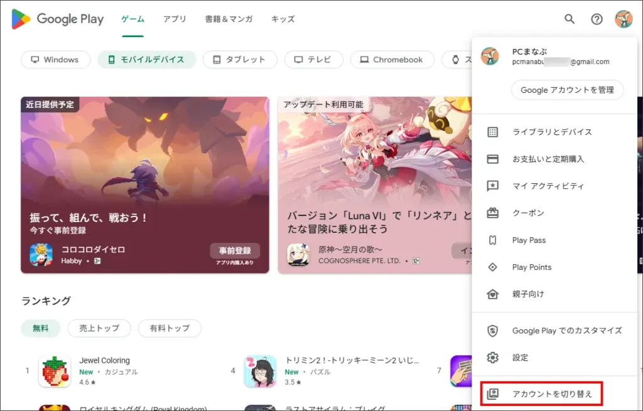Image resolution: width=643 pixels, height=411 pixels.
Task: Click the profile avatar in the header
Action: click(x=624, y=19)
